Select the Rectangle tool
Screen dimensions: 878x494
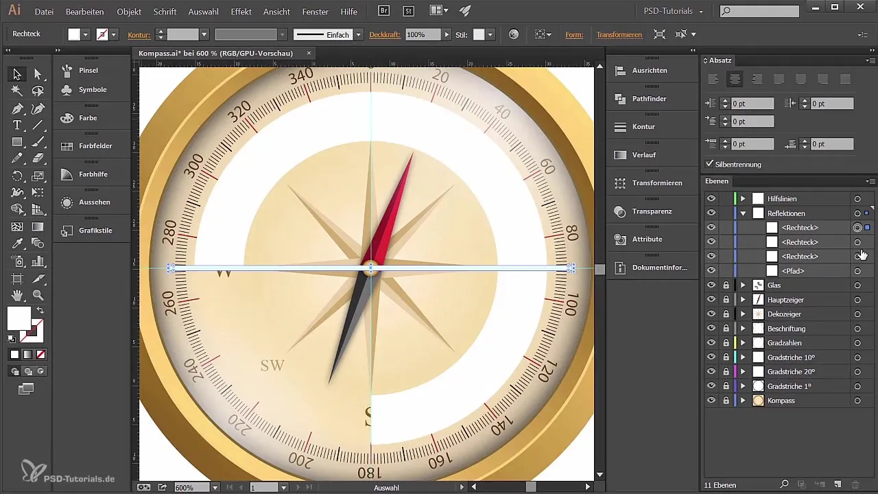pos(17,142)
